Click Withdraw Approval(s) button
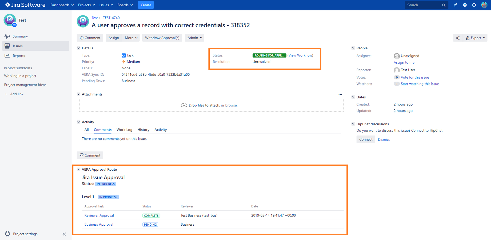Viewport: 491px width, 240px height. (162, 38)
